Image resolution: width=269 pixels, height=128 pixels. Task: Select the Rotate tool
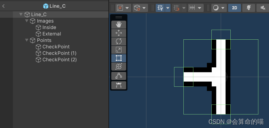(x=118, y=41)
